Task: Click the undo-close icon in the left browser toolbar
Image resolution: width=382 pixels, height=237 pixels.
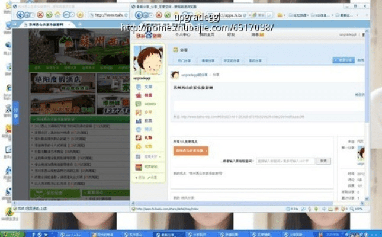Action: 66,15
